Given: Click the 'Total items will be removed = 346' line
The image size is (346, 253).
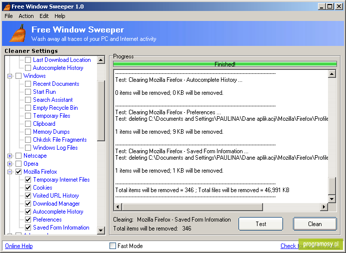Looking at the screenshot, I should [x=202, y=190].
